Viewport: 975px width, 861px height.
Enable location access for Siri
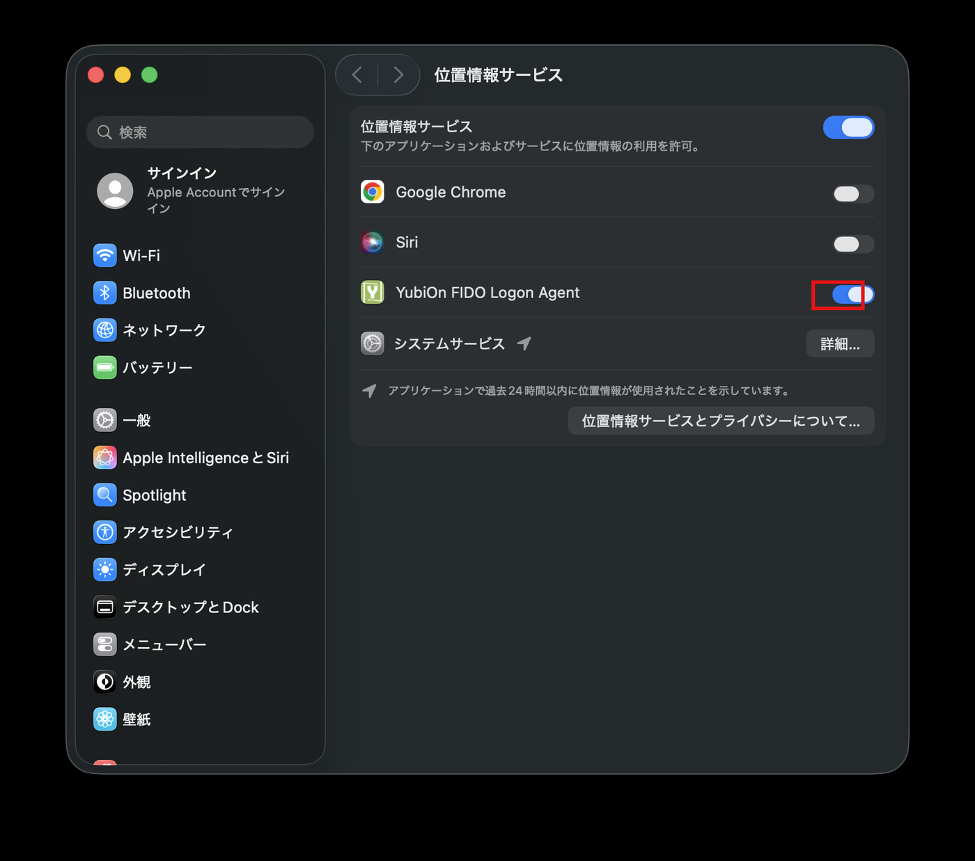point(853,244)
